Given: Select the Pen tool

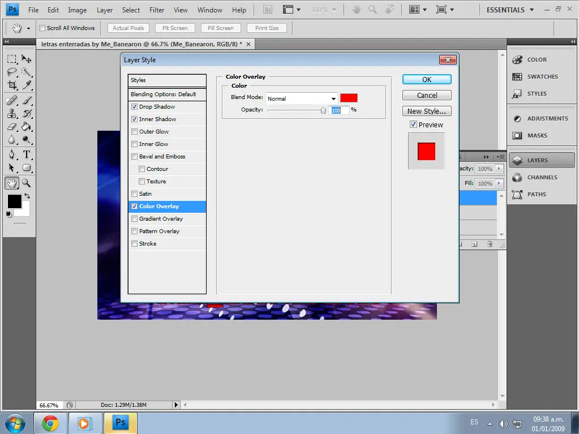Looking at the screenshot, I should point(12,154).
